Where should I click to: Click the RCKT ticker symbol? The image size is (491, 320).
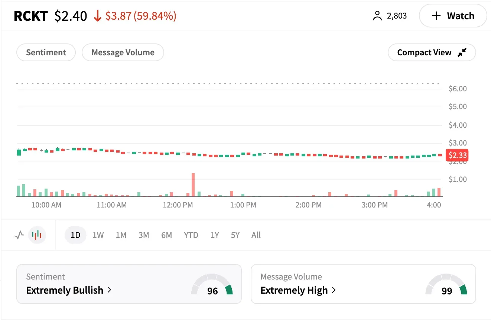(31, 16)
